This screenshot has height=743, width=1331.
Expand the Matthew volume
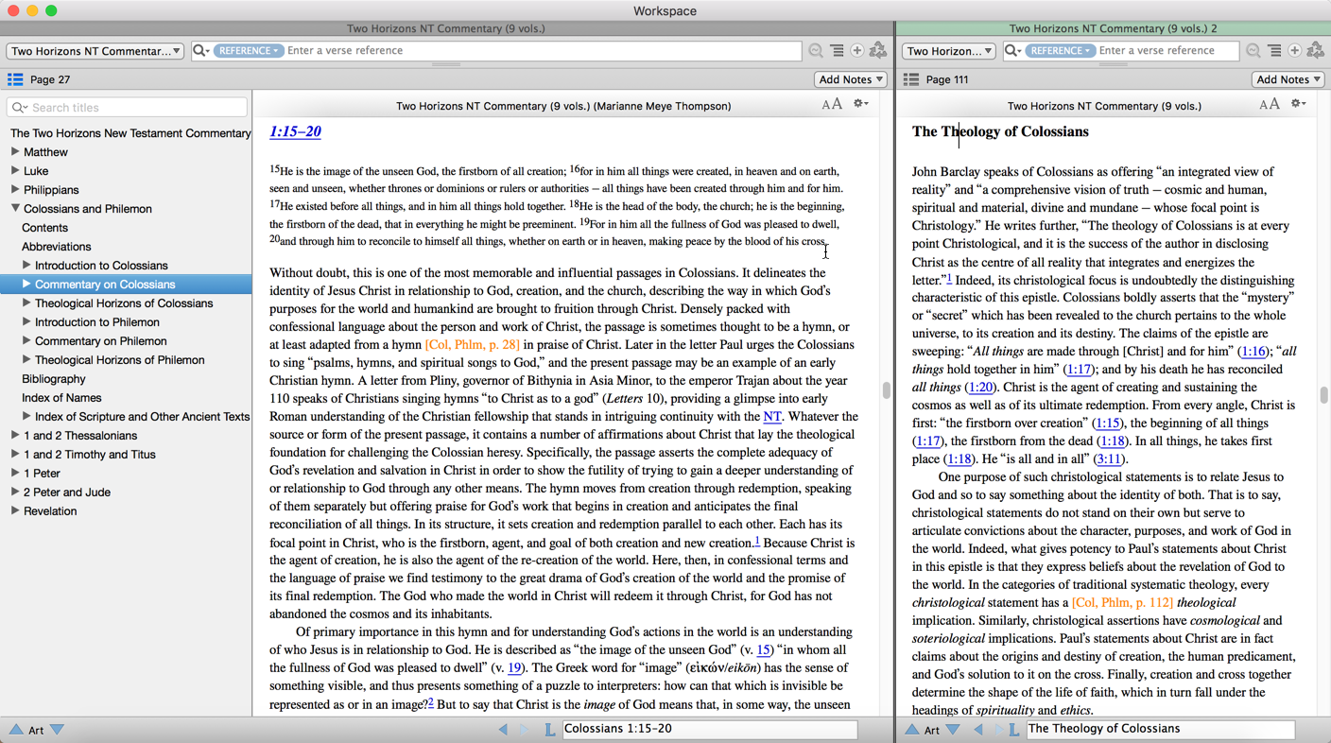click(15, 151)
